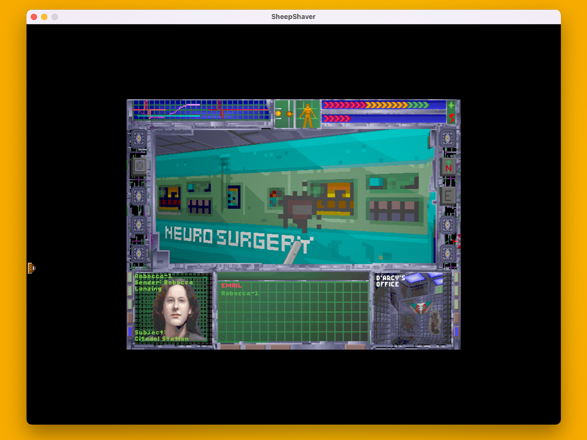The image size is (587, 440).
Task: Click the D'Arcy's Office room image
Action: click(x=413, y=309)
